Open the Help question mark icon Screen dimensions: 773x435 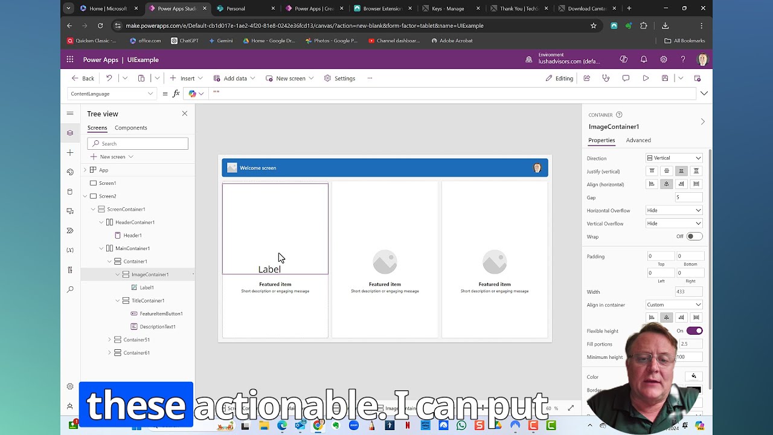(683, 59)
